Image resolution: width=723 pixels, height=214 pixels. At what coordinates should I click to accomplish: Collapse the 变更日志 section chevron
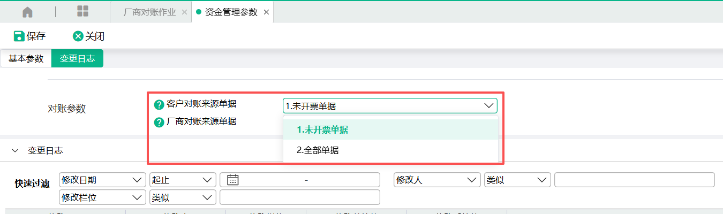[x=15, y=151]
